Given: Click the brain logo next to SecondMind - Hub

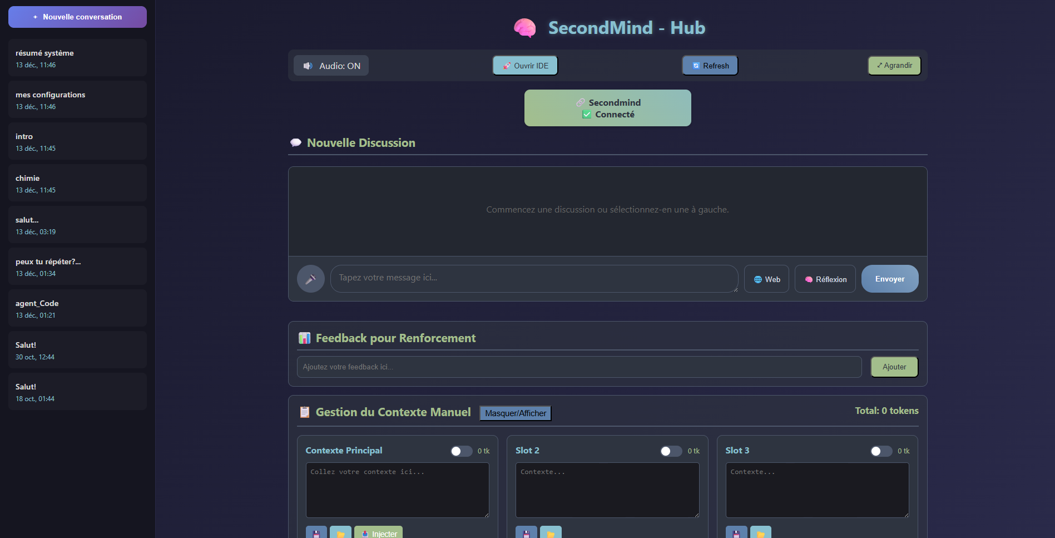Looking at the screenshot, I should (x=524, y=27).
